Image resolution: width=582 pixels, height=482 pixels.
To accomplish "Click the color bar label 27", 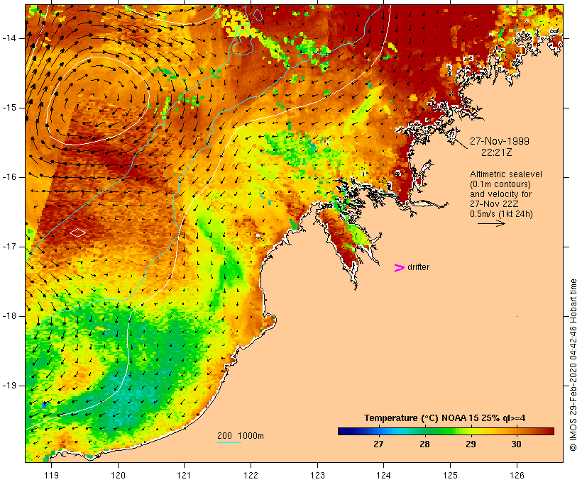I will 378,444.
